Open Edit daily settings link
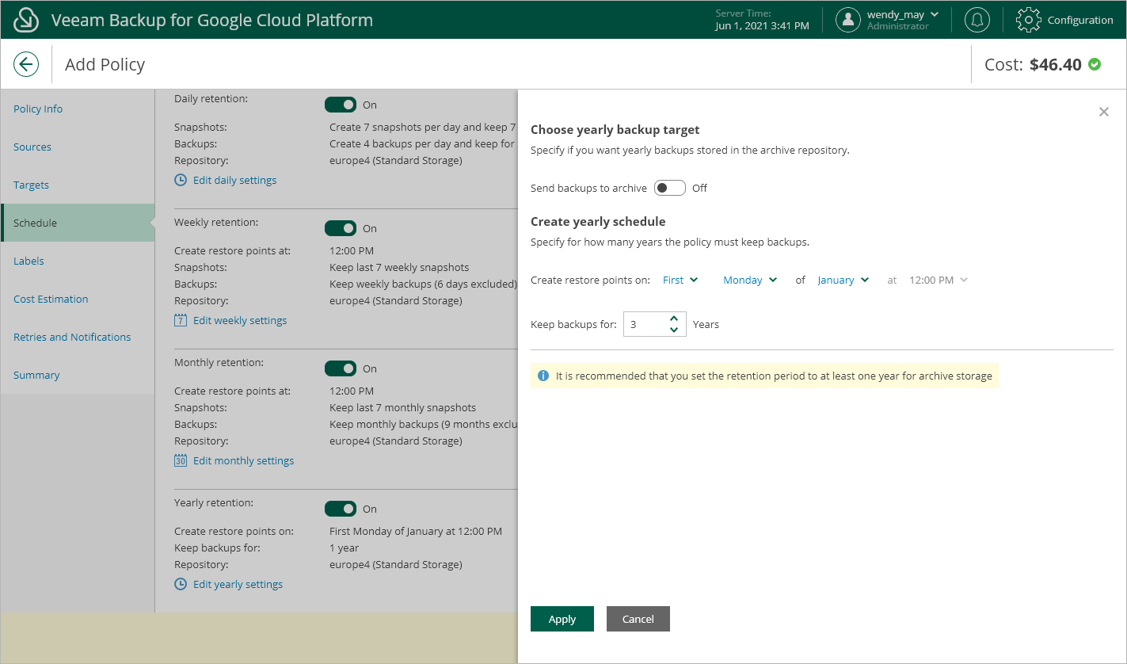Viewport: 1127px width, 664px height. coord(235,180)
